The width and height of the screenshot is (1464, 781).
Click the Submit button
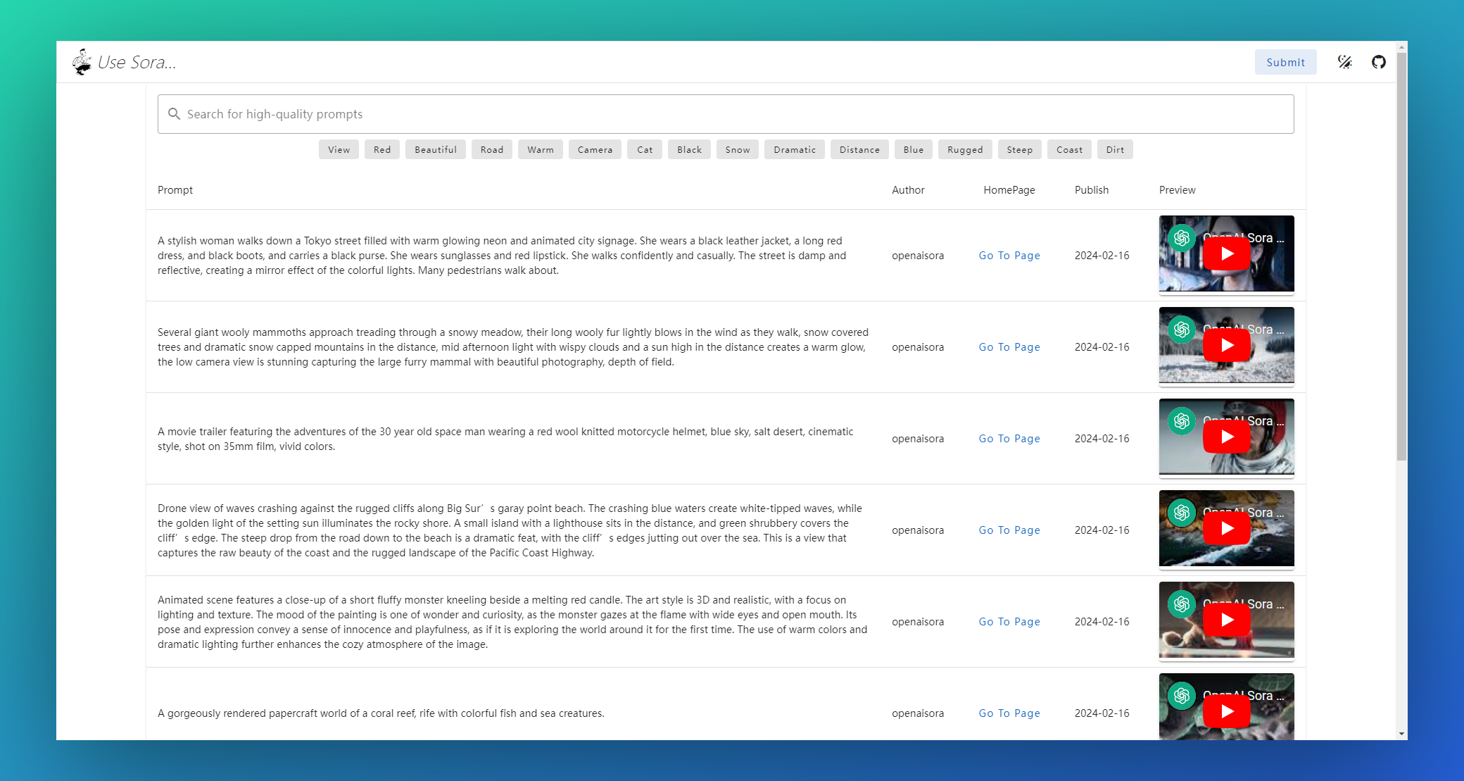click(x=1285, y=62)
